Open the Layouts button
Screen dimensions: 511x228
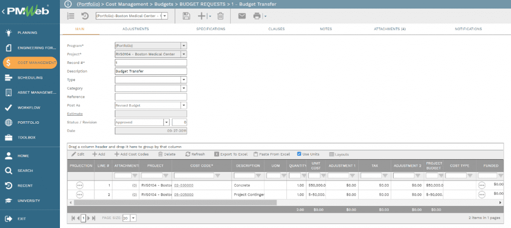tap(339, 154)
